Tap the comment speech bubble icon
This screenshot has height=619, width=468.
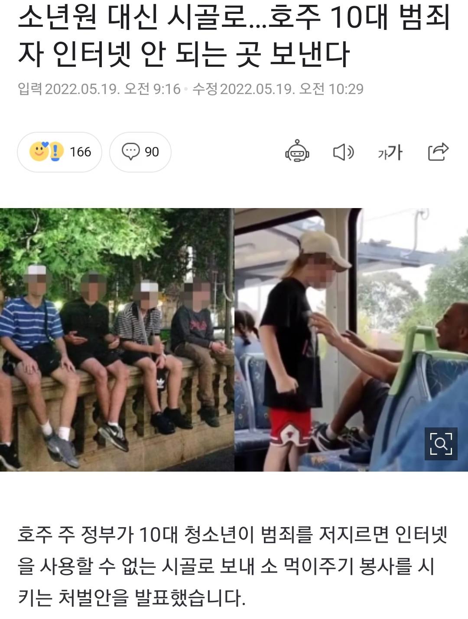tap(130, 152)
